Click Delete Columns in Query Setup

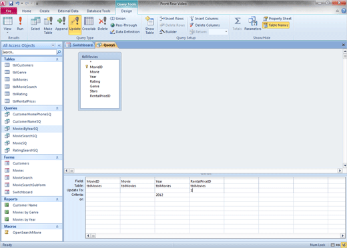pos(205,25)
